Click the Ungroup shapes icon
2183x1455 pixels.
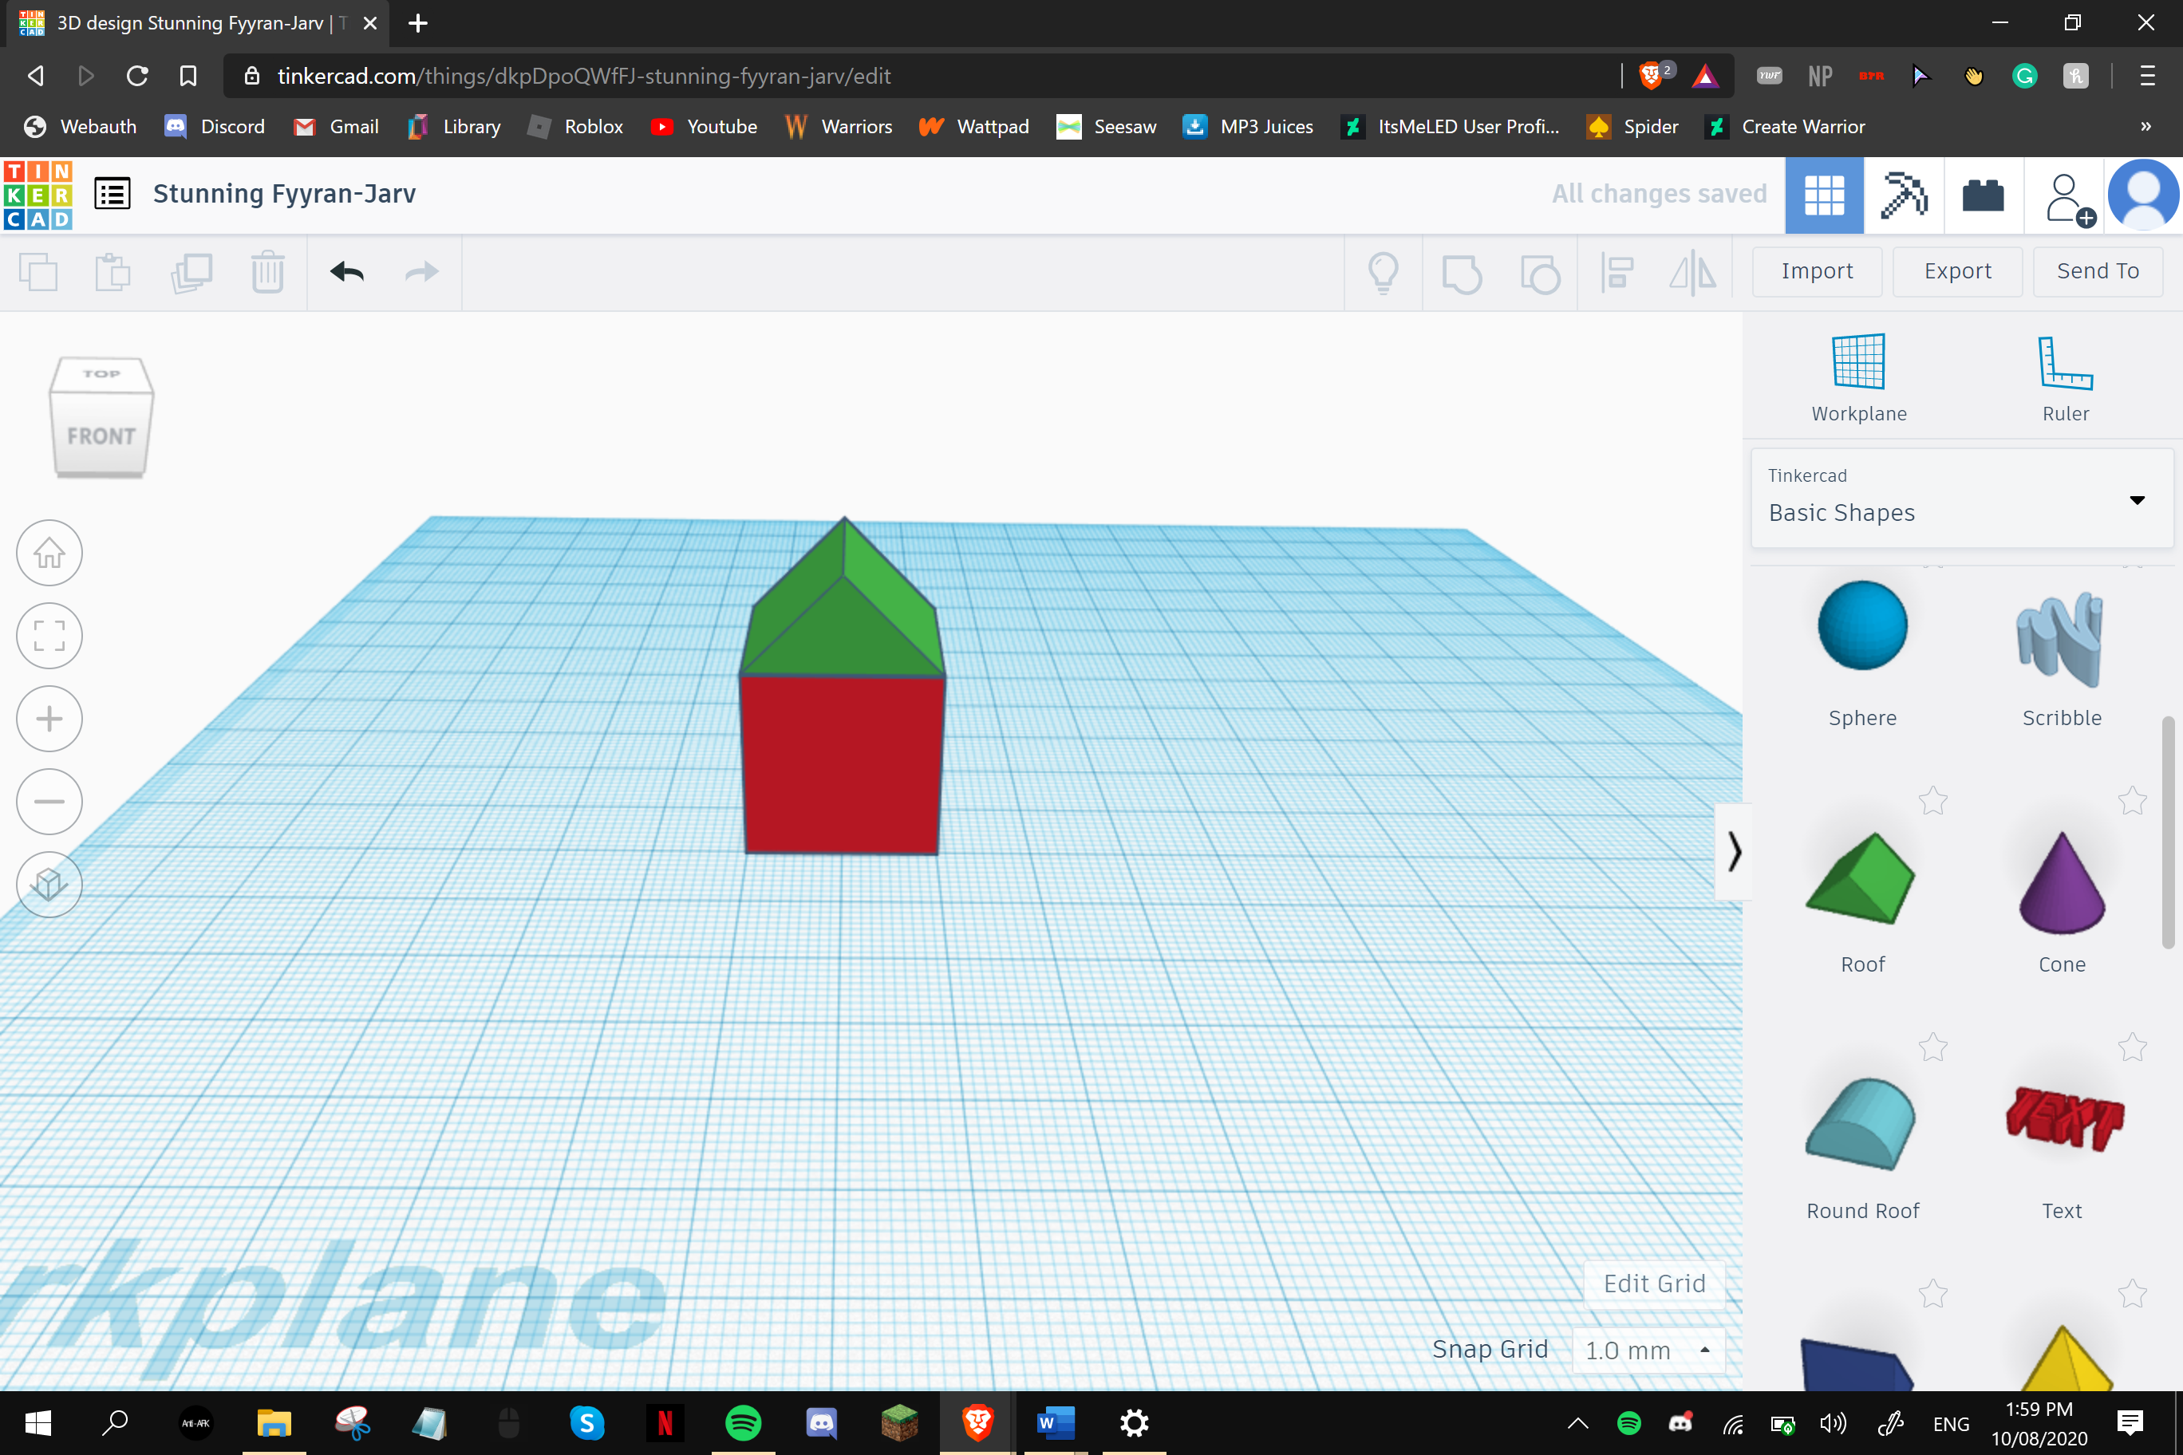tap(1540, 273)
